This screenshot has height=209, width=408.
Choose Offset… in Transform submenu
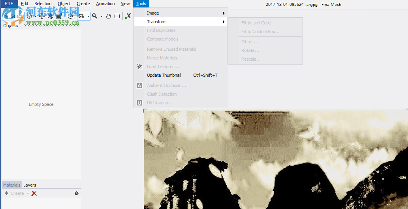(265, 42)
